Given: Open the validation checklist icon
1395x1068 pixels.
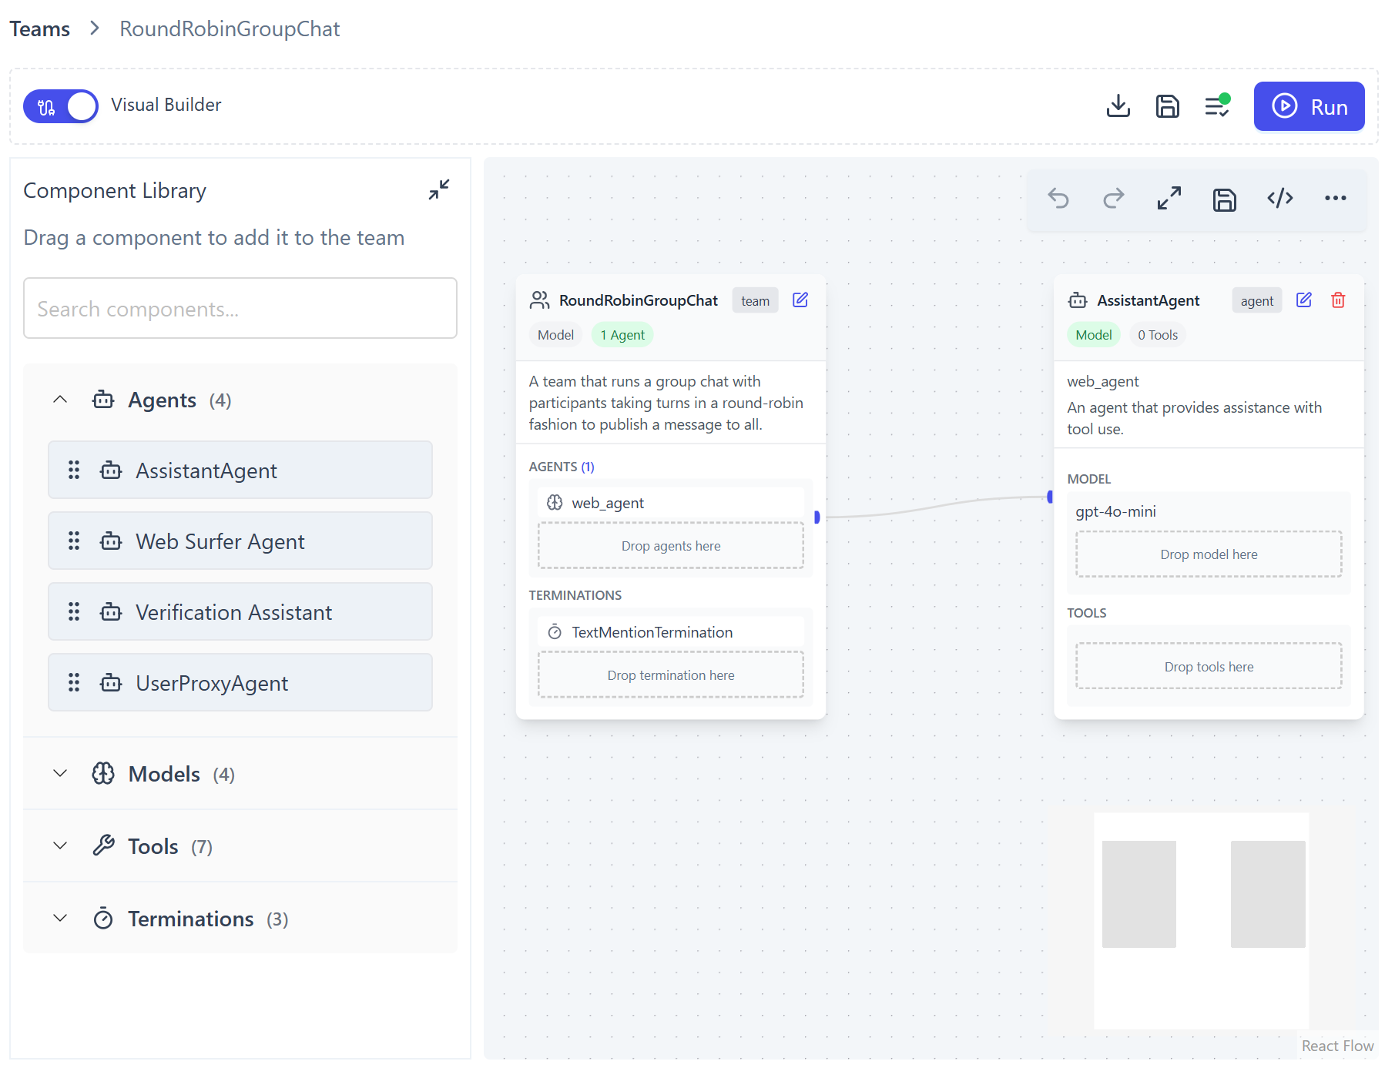Looking at the screenshot, I should (1217, 106).
